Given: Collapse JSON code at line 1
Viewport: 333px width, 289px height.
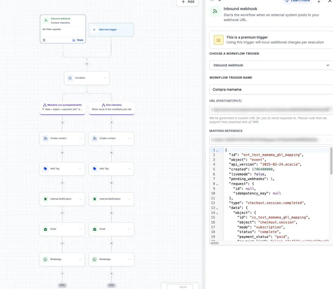Looking at the screenshot, I should tap(217, 151).
